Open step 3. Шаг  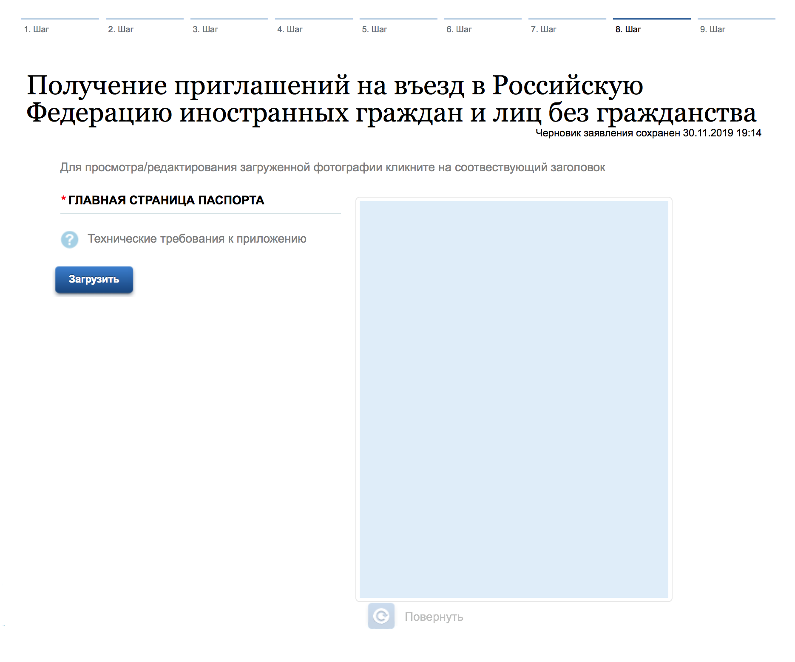coord(205,29)
